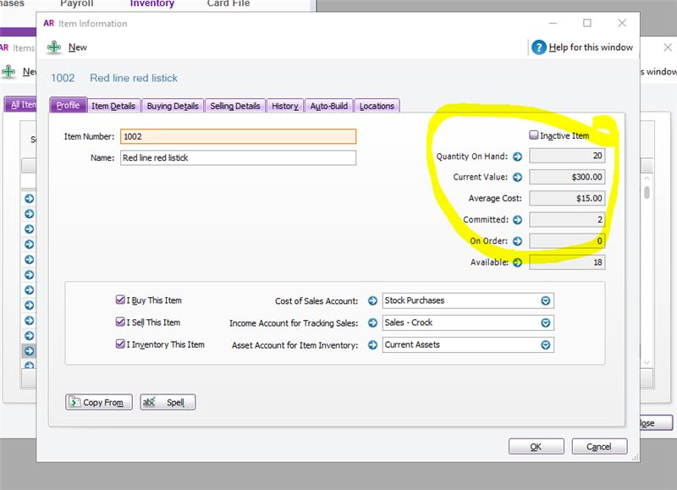The width and height of the screenshot is (677, 490).
Task: Expand the Current Assets account dropdown
Action: (x=546, y=345)
